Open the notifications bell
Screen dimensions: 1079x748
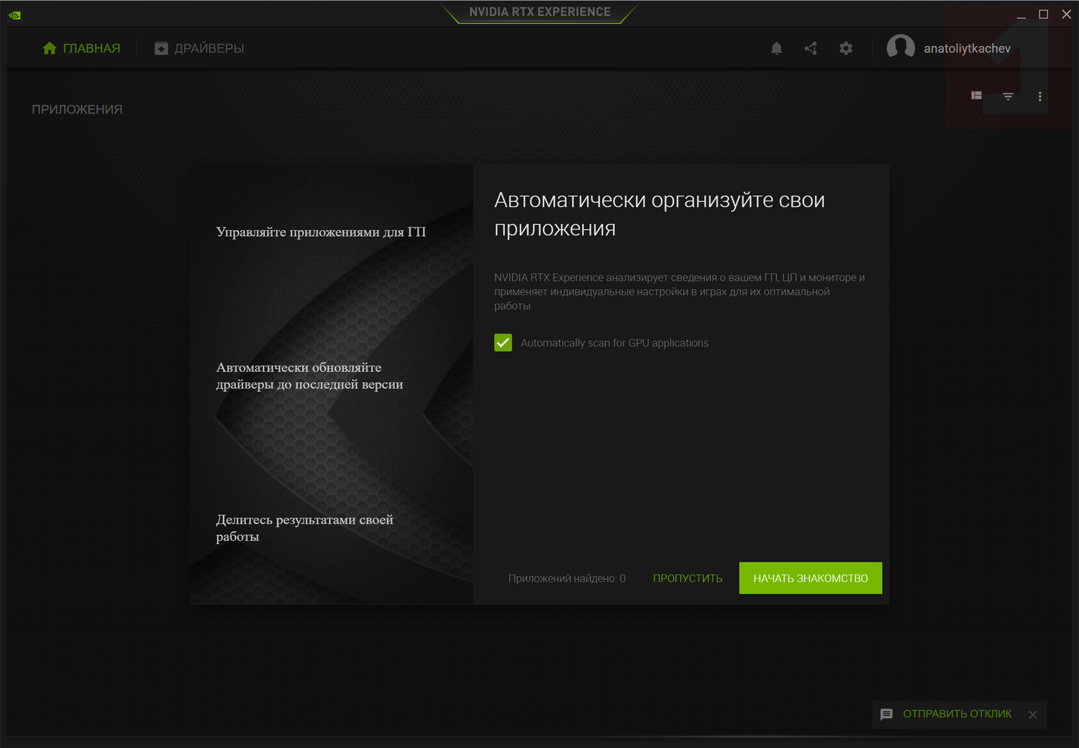[x=776, y=48]
